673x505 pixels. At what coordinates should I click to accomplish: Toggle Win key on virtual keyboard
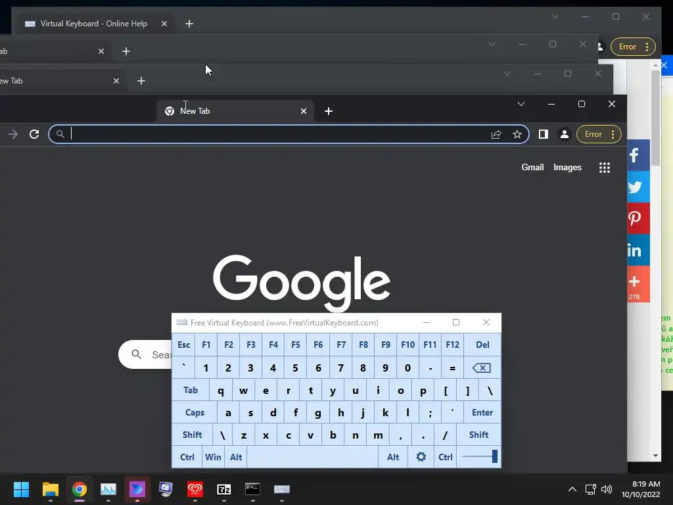click(213, 457)
